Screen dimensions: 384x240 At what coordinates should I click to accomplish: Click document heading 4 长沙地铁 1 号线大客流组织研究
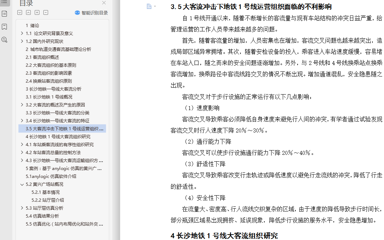tap(224, 236)
